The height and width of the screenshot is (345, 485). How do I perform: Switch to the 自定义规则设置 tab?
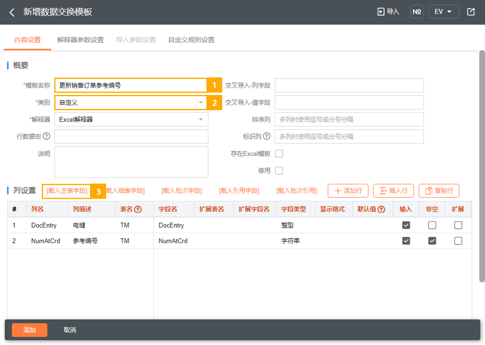coord(191,40)
